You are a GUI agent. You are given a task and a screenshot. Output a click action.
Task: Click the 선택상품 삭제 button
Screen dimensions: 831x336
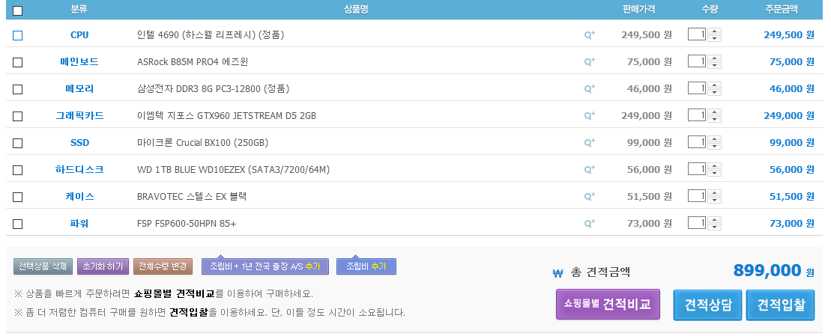[x=43, y=266]
